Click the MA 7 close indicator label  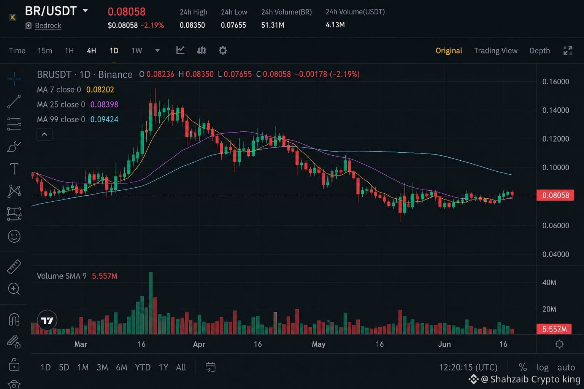tap(59, 90)
